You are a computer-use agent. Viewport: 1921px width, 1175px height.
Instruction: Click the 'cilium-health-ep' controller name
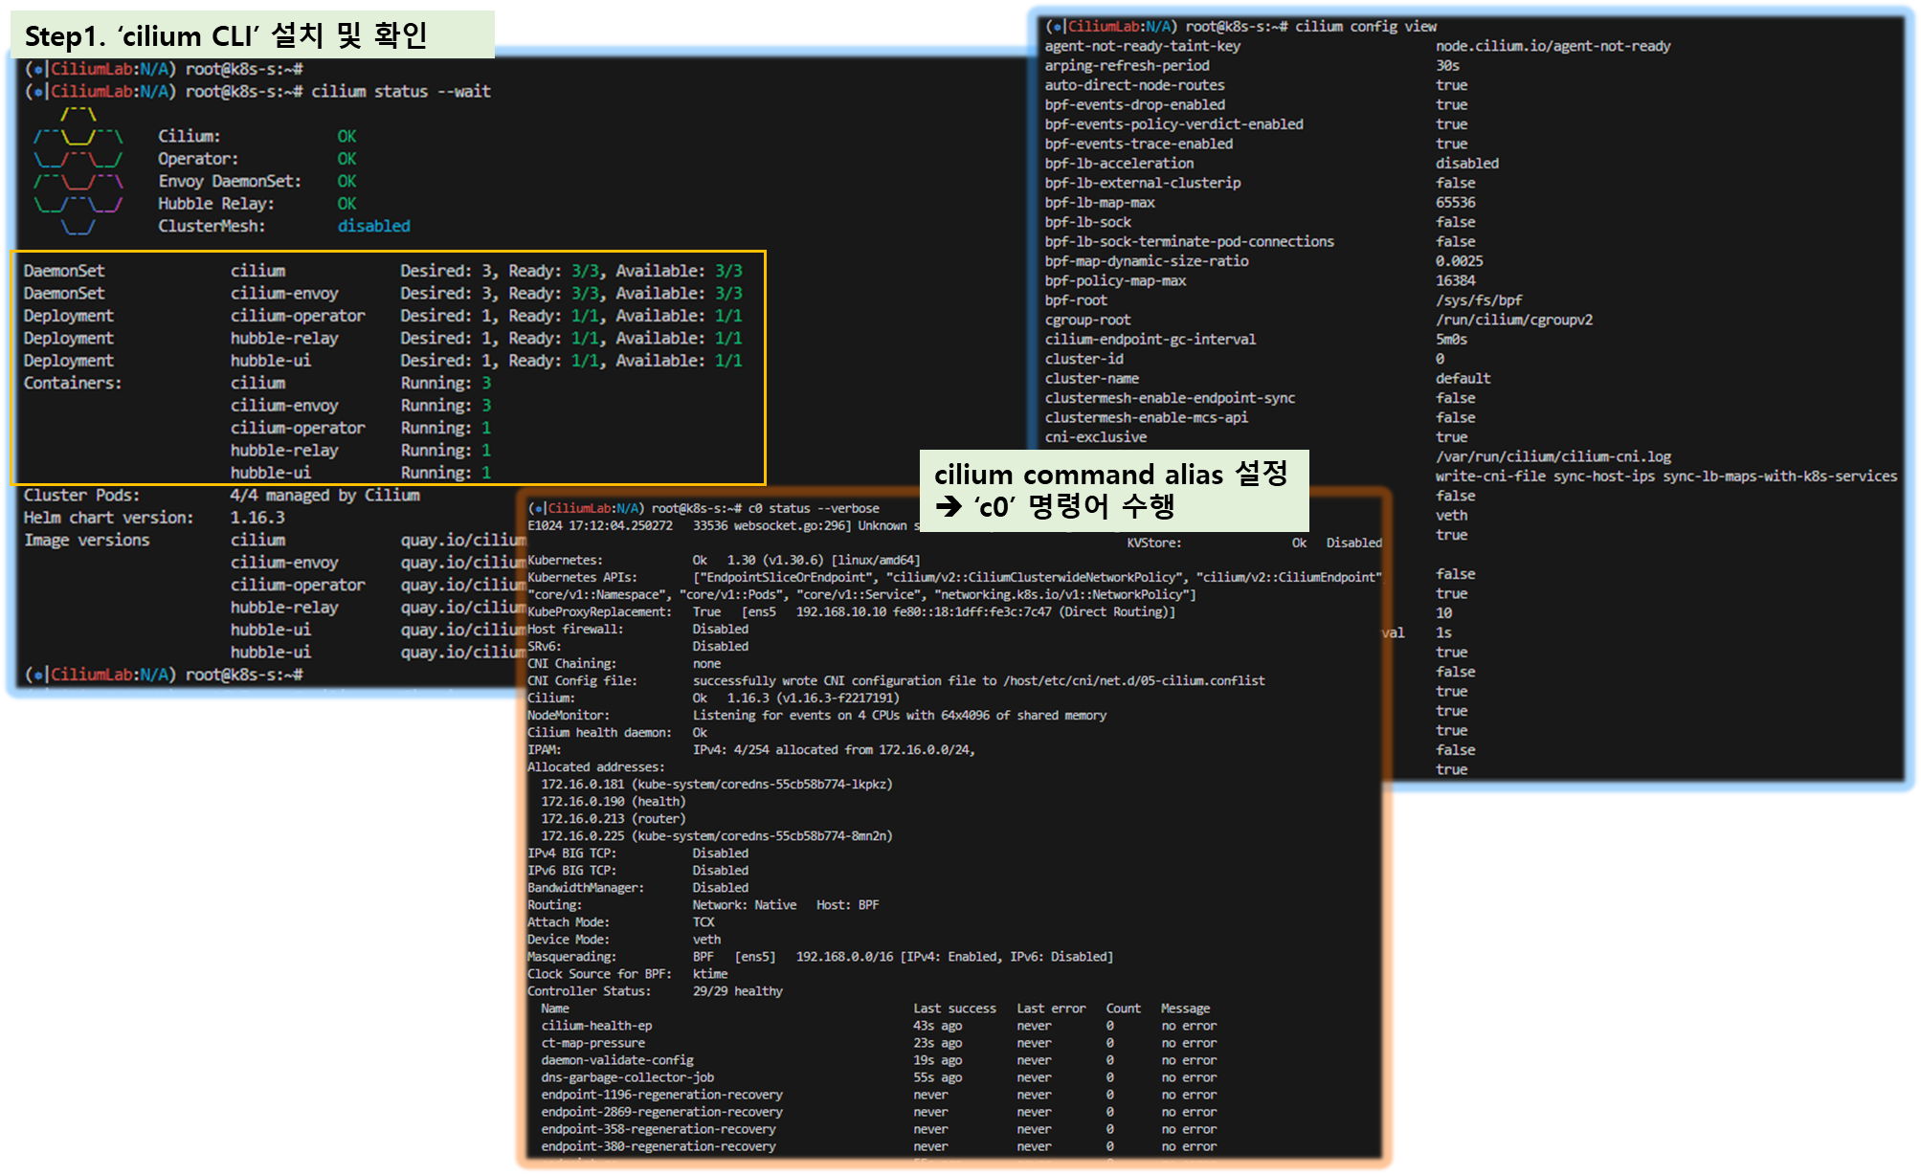point(596,1026)
